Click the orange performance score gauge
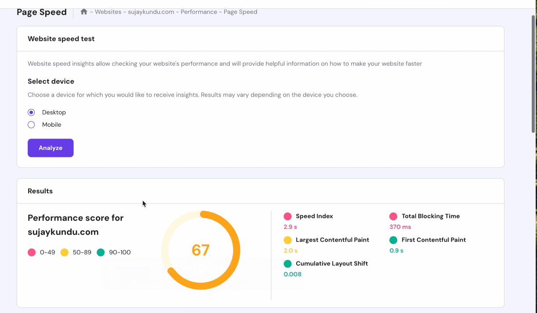Image resolution: width=537 pixels, height=313 pixels. 201,250
